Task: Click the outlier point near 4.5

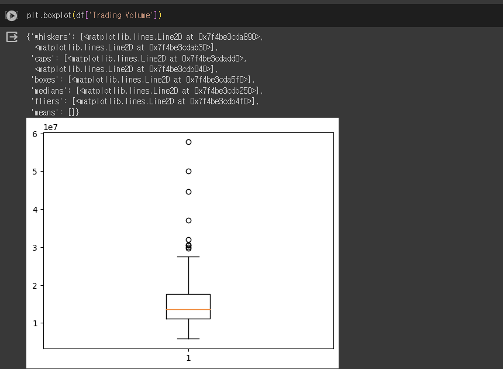Action: pos(188,192)
